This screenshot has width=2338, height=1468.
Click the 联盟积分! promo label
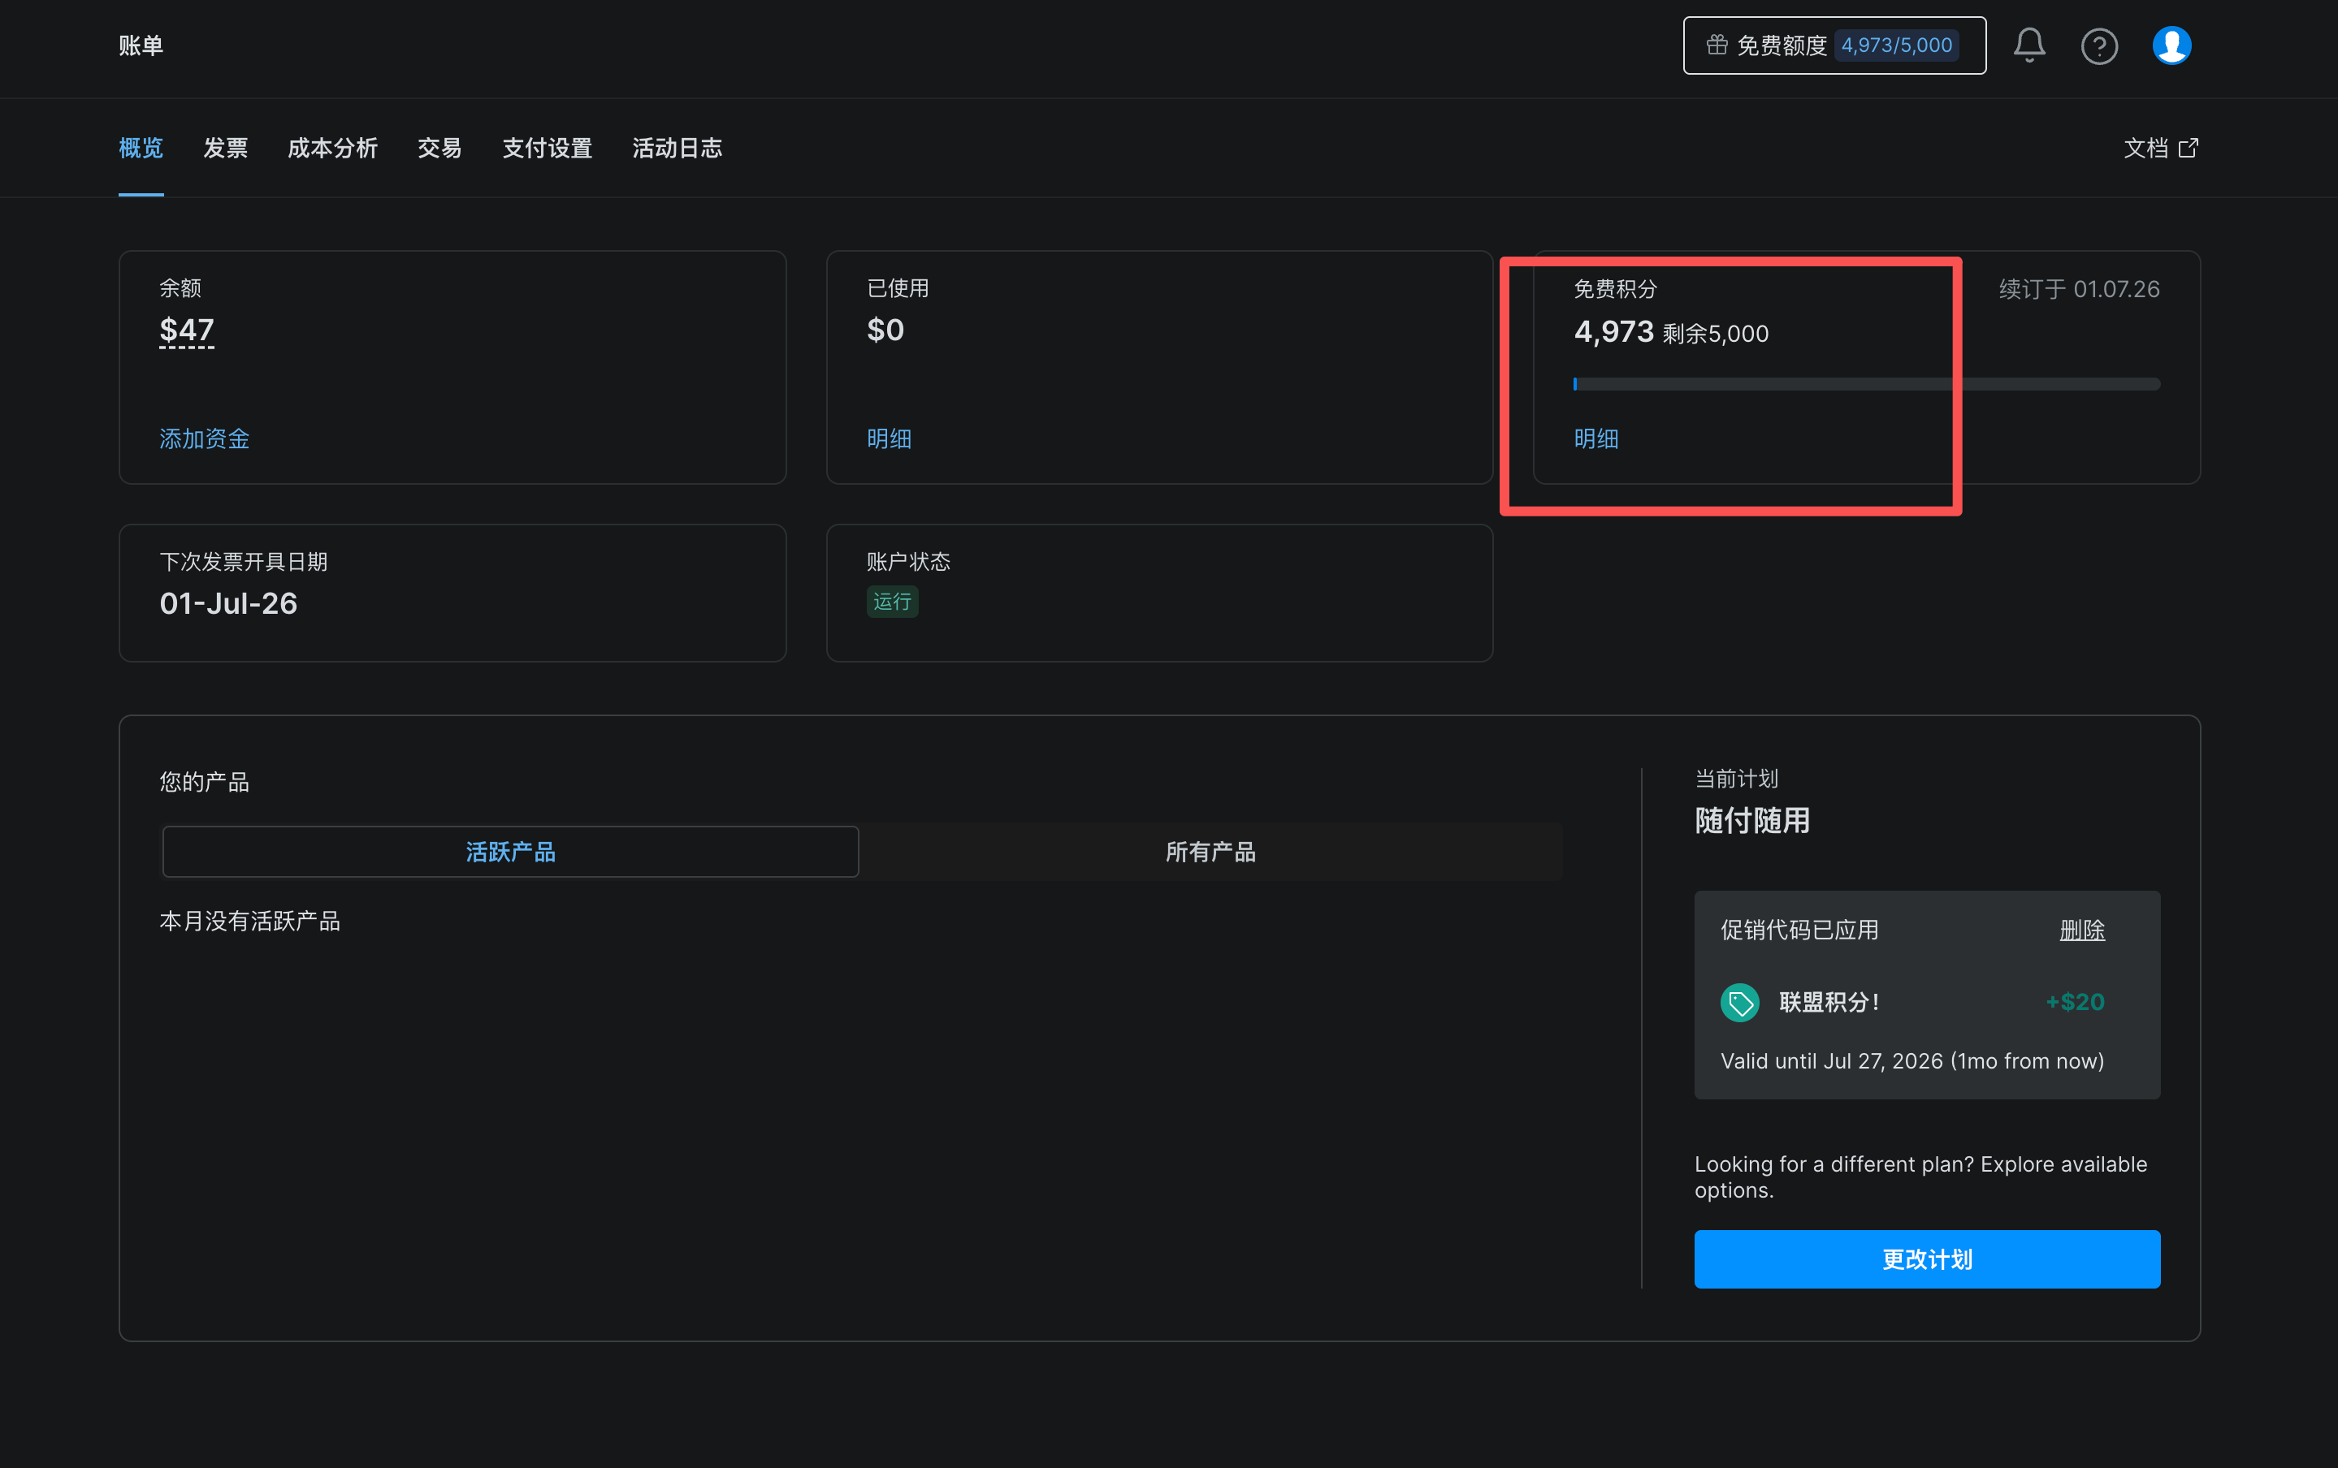coord(1829,1002)
